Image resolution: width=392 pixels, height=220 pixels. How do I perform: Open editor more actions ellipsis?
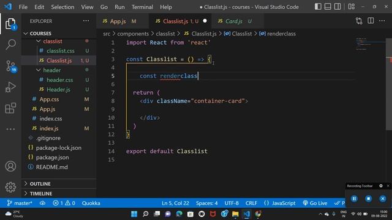tap(382, 21)
